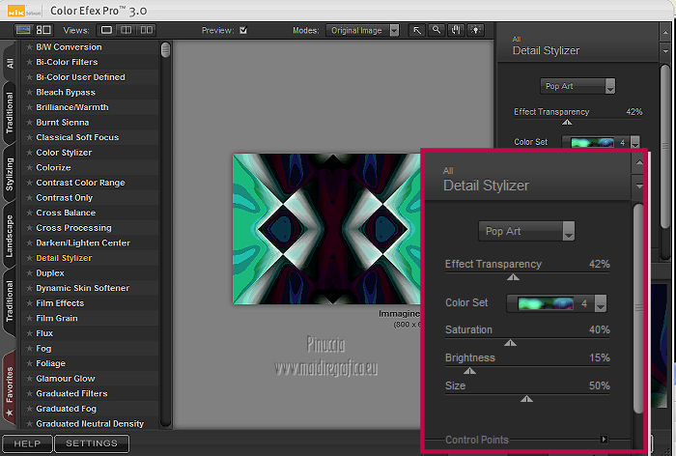Switch to split preview view
The image size is (676, 456).
tap(126, 30)
